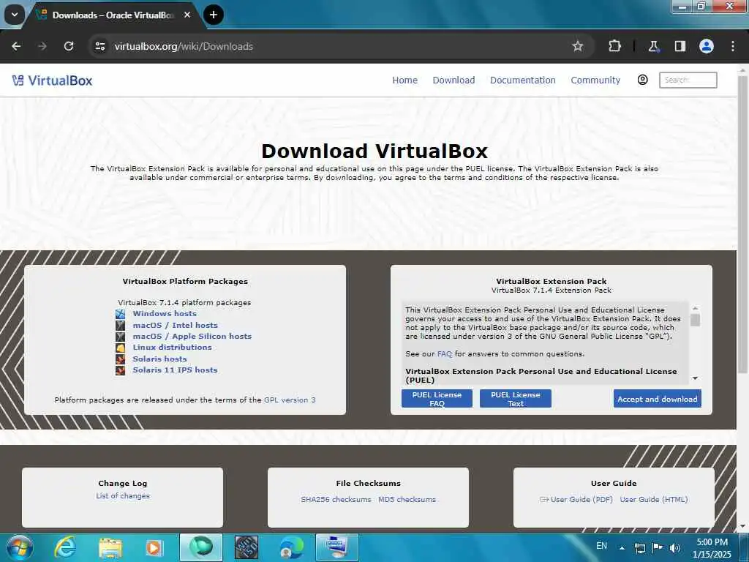Click the macOS / Intel hosts link
This screenshot has height=562, width=749.
click(175, 326)
